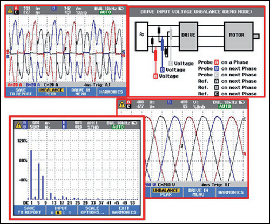
Task: Click the blue B channel badge in voltage header
Action: point(169,102)
